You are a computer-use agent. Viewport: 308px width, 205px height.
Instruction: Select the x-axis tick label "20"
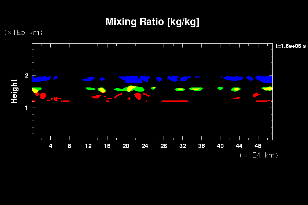(x=126, y=146)
